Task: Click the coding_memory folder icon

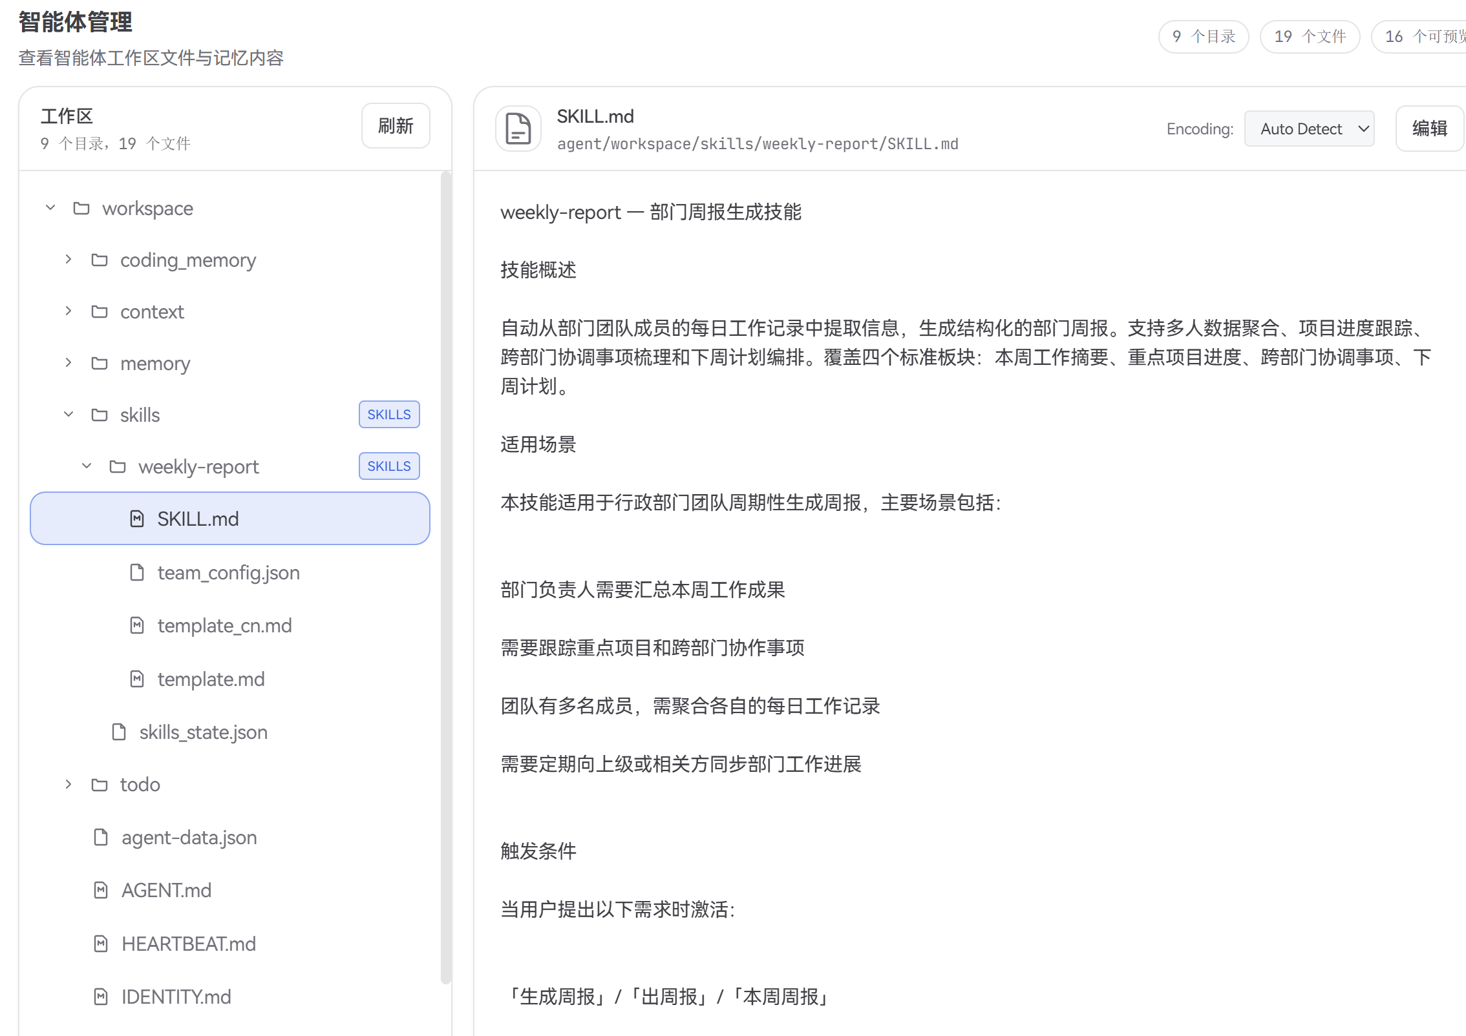Action: [100, 260]
